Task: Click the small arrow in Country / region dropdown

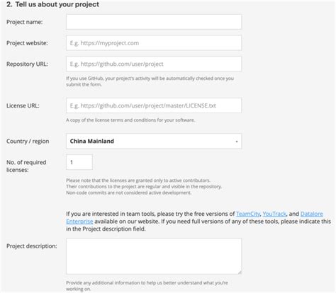Action: [x=237, y=142]
